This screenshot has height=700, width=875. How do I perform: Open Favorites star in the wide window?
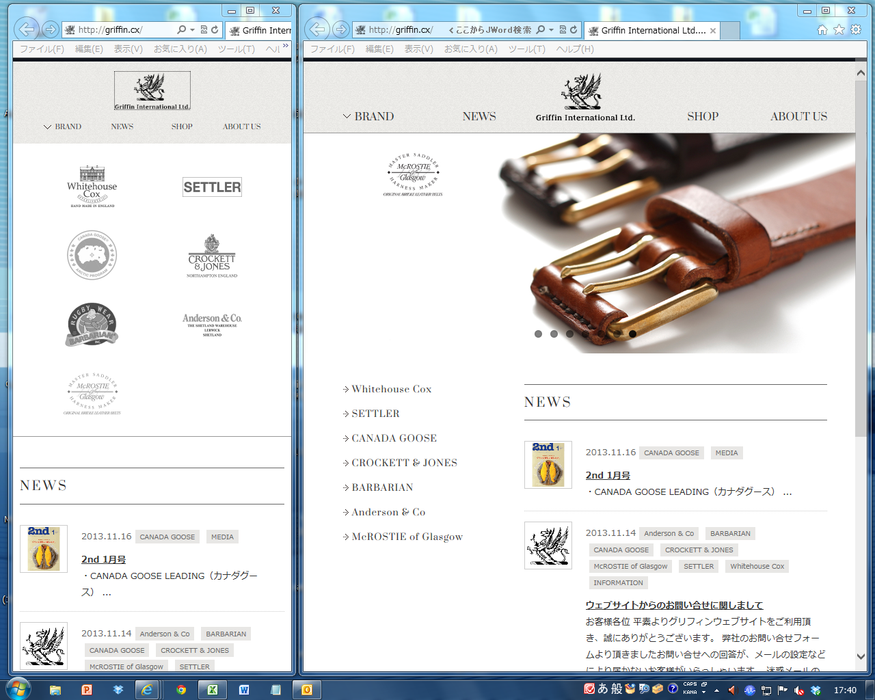coord(839,29)
